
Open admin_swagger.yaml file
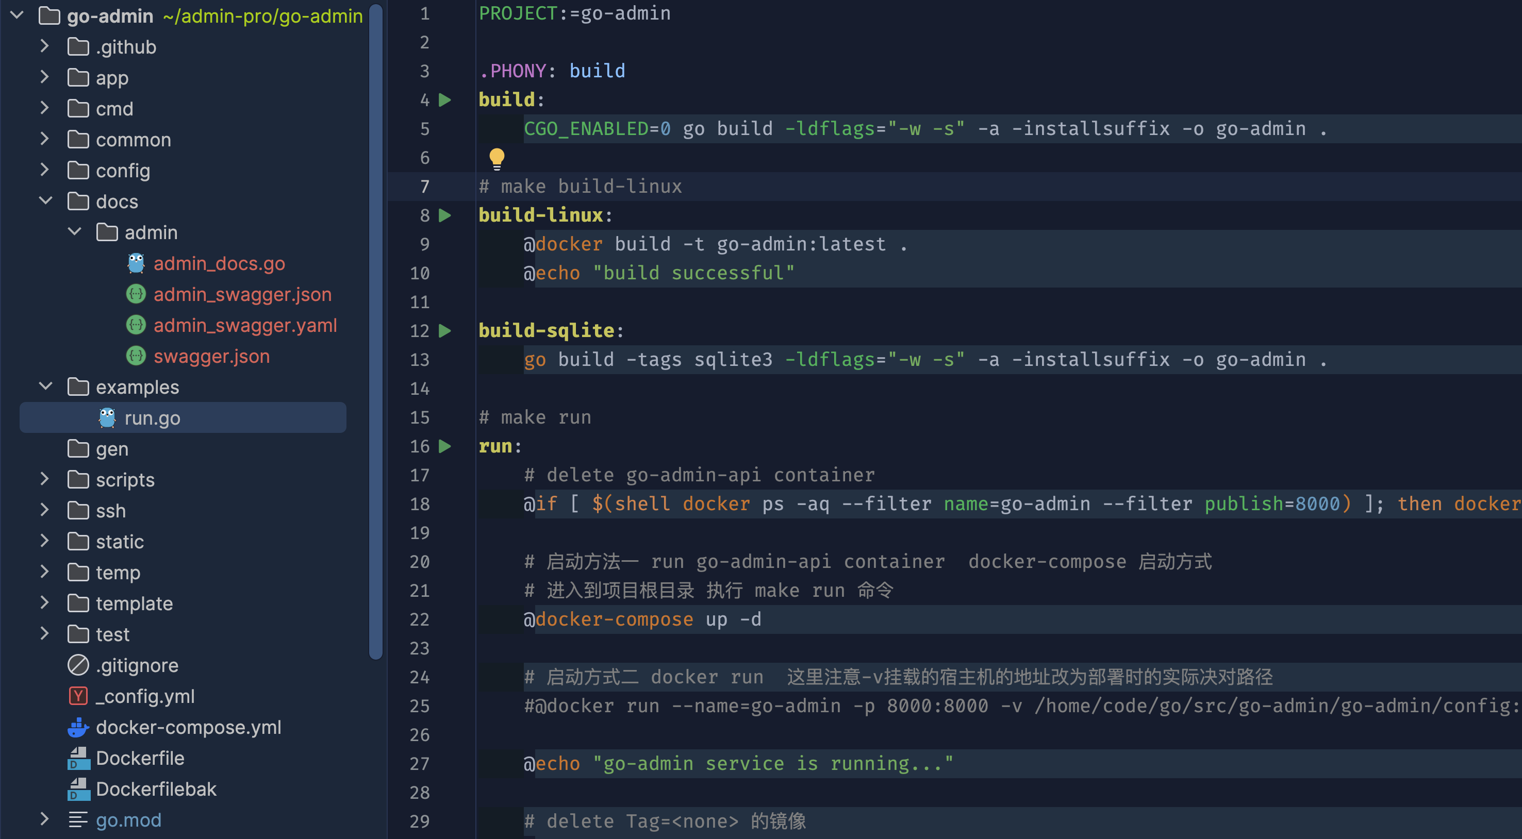click(245, 325)
